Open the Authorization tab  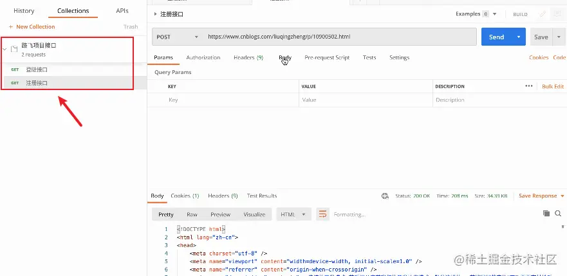click(203, 57)
